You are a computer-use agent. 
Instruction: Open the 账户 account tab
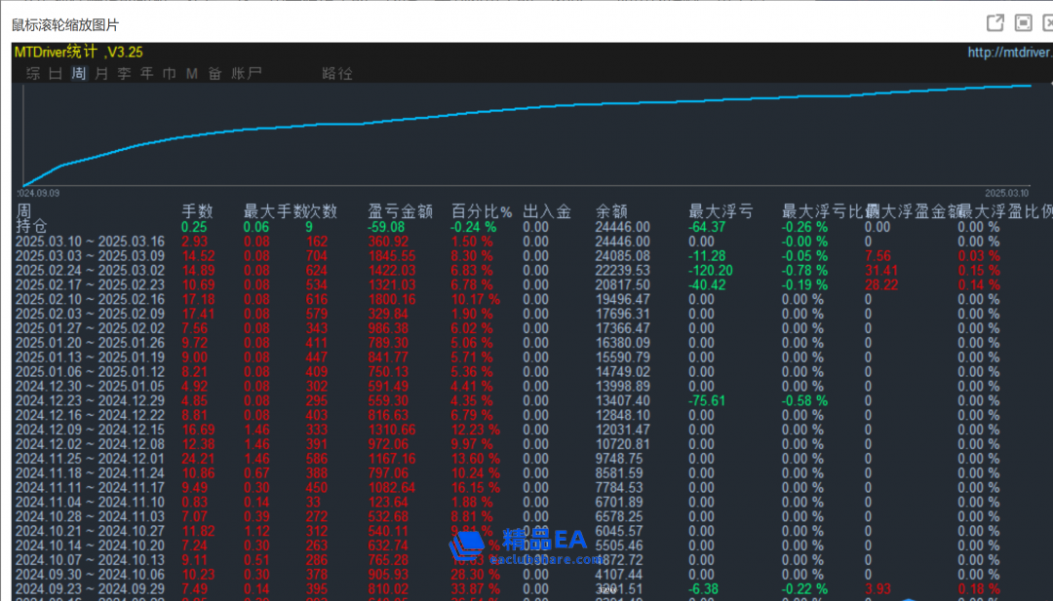247,74
